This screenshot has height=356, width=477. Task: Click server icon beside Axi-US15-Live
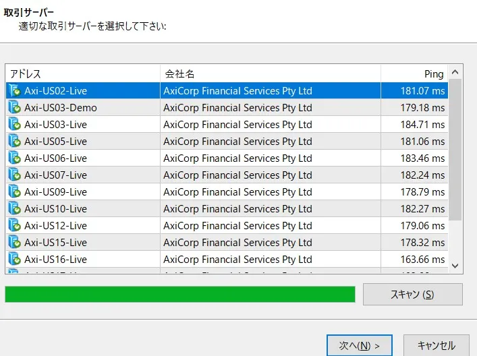coord(14,242)
